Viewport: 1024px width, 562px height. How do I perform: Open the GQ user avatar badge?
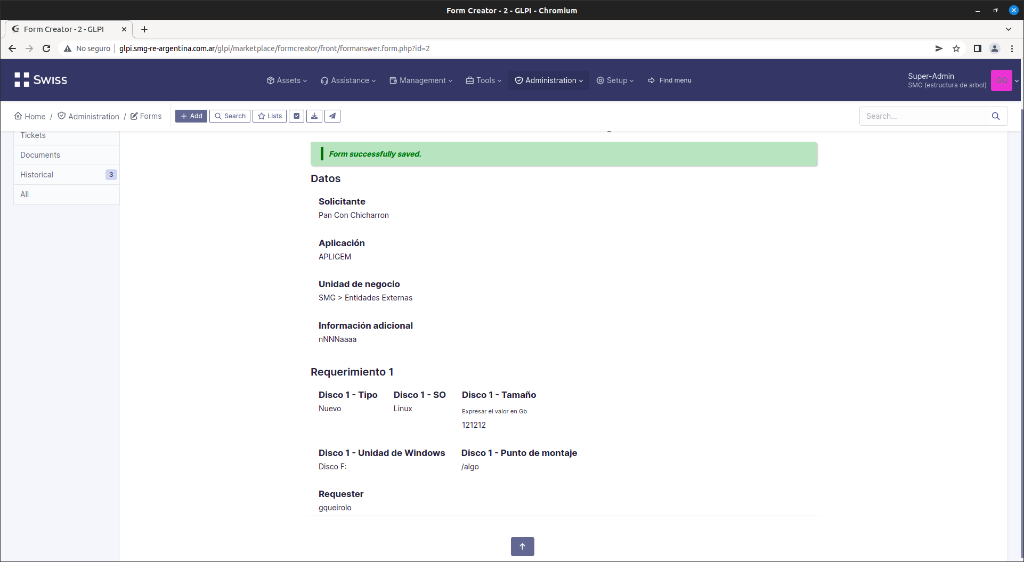(x=1002, y=80)
